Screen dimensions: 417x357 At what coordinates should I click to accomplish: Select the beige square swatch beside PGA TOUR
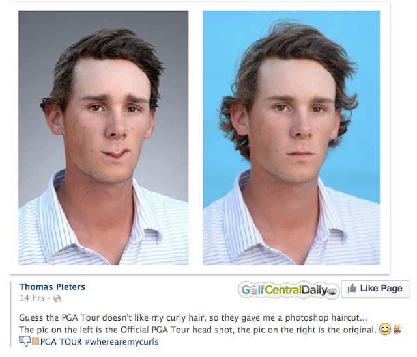pos(35,341)
